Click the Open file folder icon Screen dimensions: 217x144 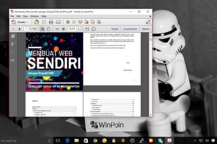[x=37, y=22]
